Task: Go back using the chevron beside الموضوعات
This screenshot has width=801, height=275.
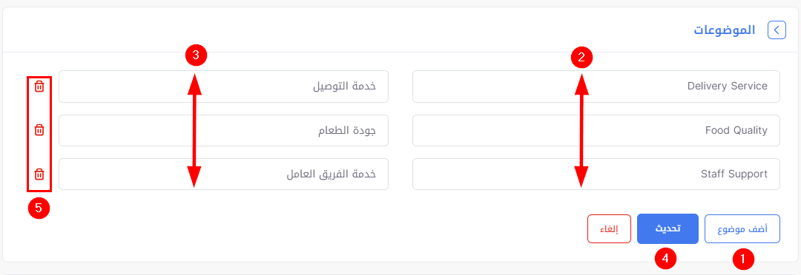Action: [777, 30]
